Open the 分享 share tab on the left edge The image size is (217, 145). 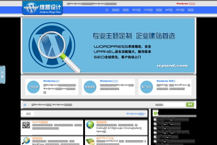(x=3, y=75)
